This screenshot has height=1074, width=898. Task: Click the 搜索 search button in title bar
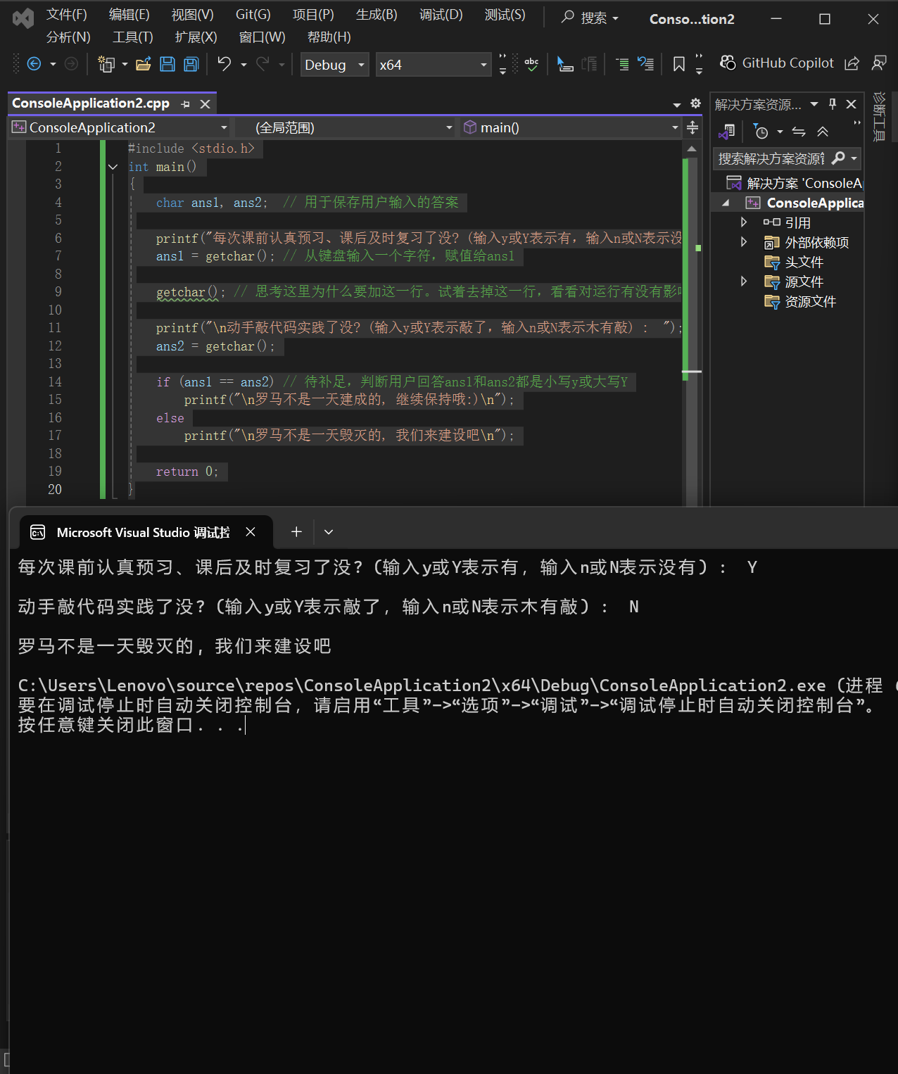tap(590, 18)
